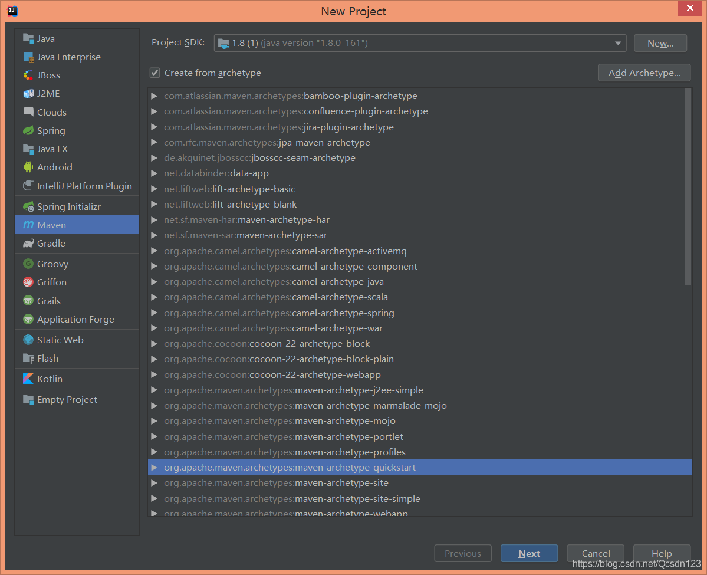Select the Java Enterprise project category
The height and width of the screenshot is (575, 707).
(x=77, y=57)
